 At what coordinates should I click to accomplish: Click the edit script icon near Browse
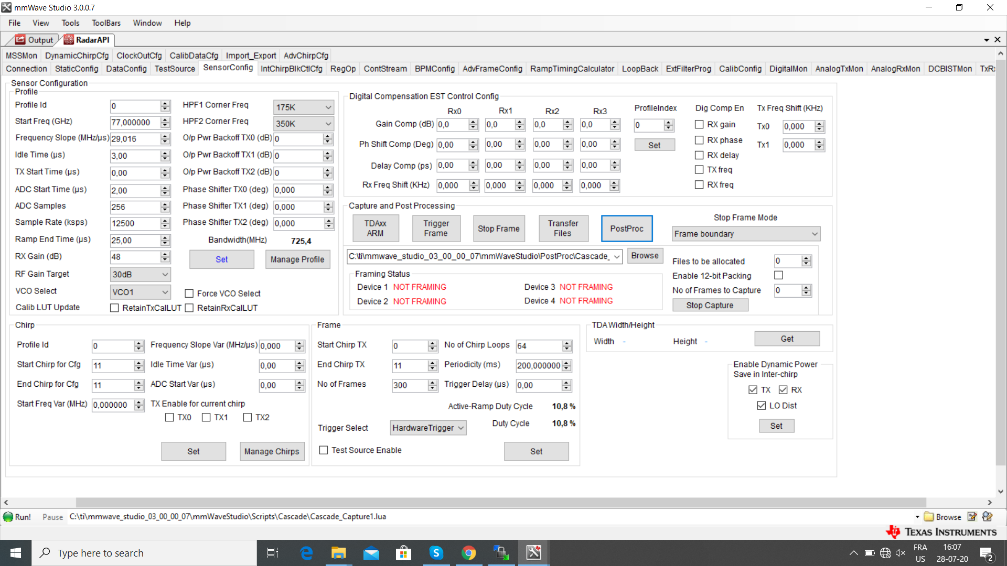(972, 517)
